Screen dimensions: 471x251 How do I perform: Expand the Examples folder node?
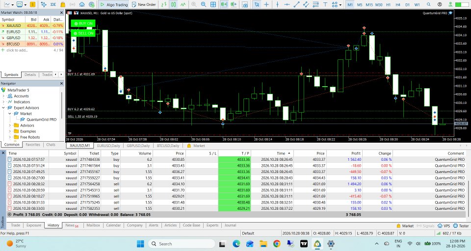tap(10, 131)
